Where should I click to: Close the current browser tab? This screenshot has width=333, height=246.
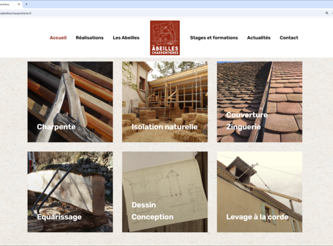pos(19,4)
